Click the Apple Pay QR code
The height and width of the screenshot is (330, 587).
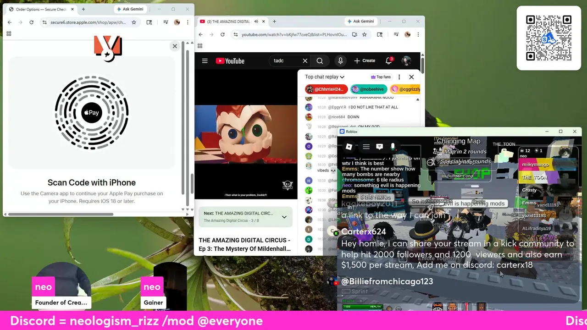pos(92,113)
